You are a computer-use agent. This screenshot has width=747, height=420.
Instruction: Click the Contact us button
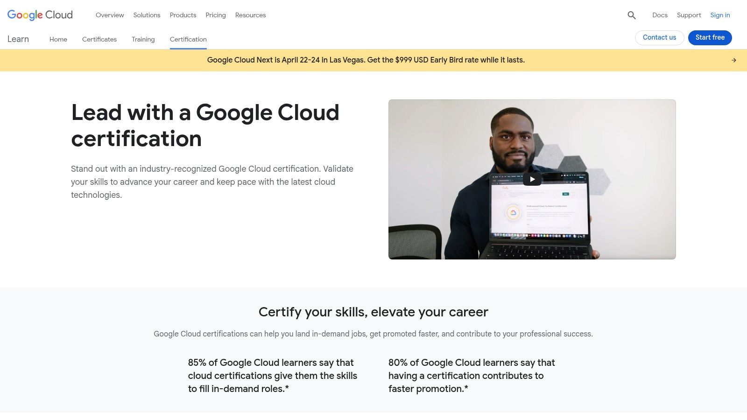point(659,37)
